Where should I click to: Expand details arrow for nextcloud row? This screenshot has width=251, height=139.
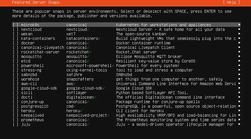click(239, 29)
